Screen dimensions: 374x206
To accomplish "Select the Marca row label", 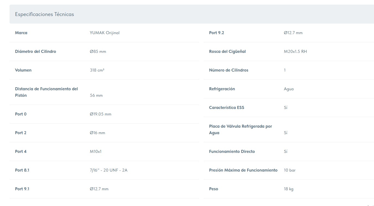I will coord(21,33).
